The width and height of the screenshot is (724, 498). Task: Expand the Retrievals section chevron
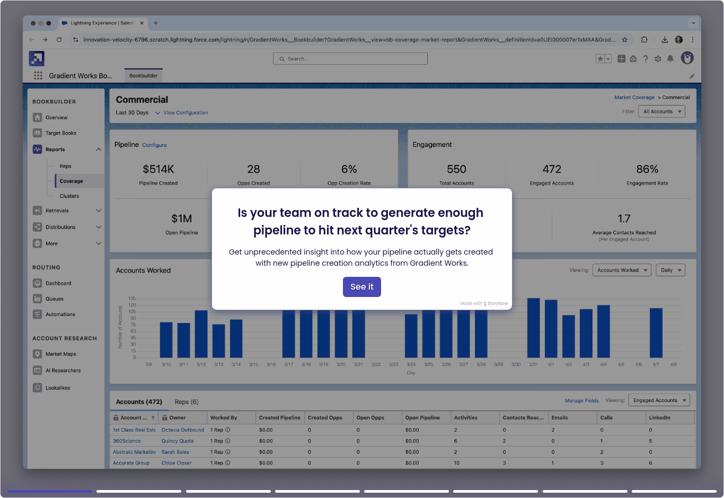(x=99, y=211)
